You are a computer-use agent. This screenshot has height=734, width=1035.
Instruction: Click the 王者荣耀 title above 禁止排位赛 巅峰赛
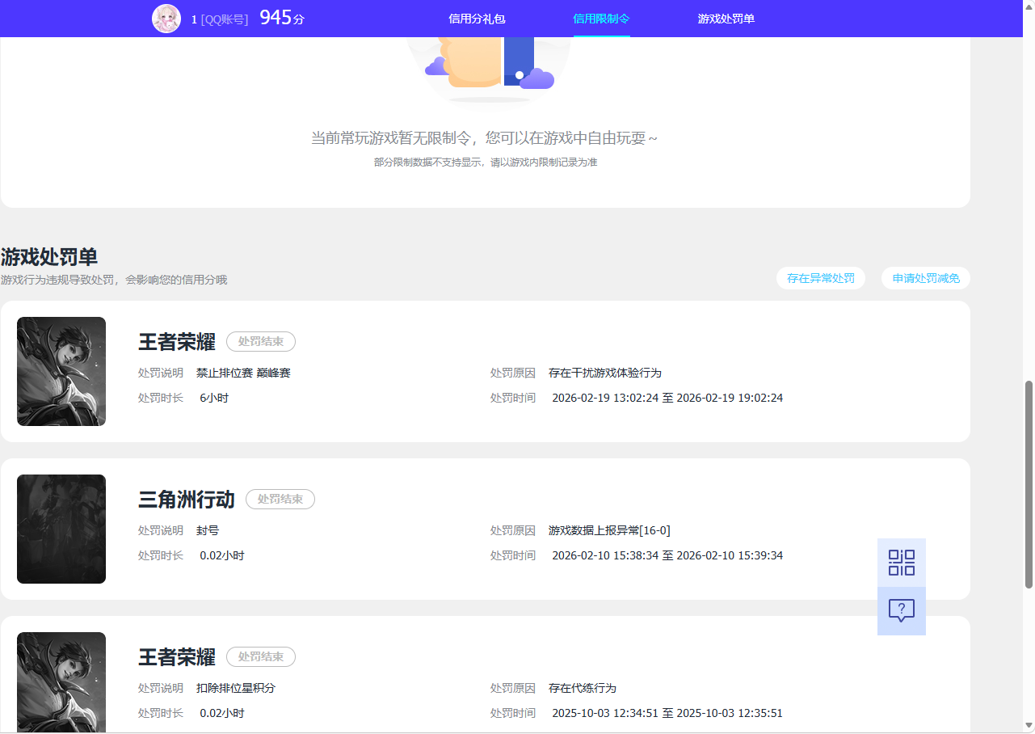pos(177,342)
